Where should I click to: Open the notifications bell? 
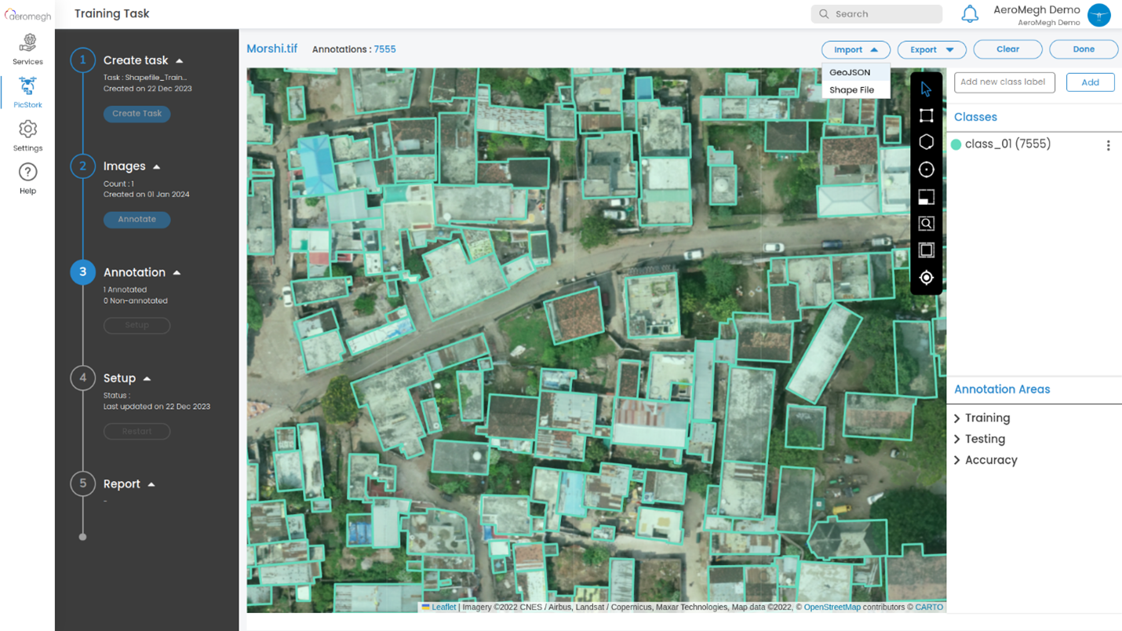click(970, 14)
